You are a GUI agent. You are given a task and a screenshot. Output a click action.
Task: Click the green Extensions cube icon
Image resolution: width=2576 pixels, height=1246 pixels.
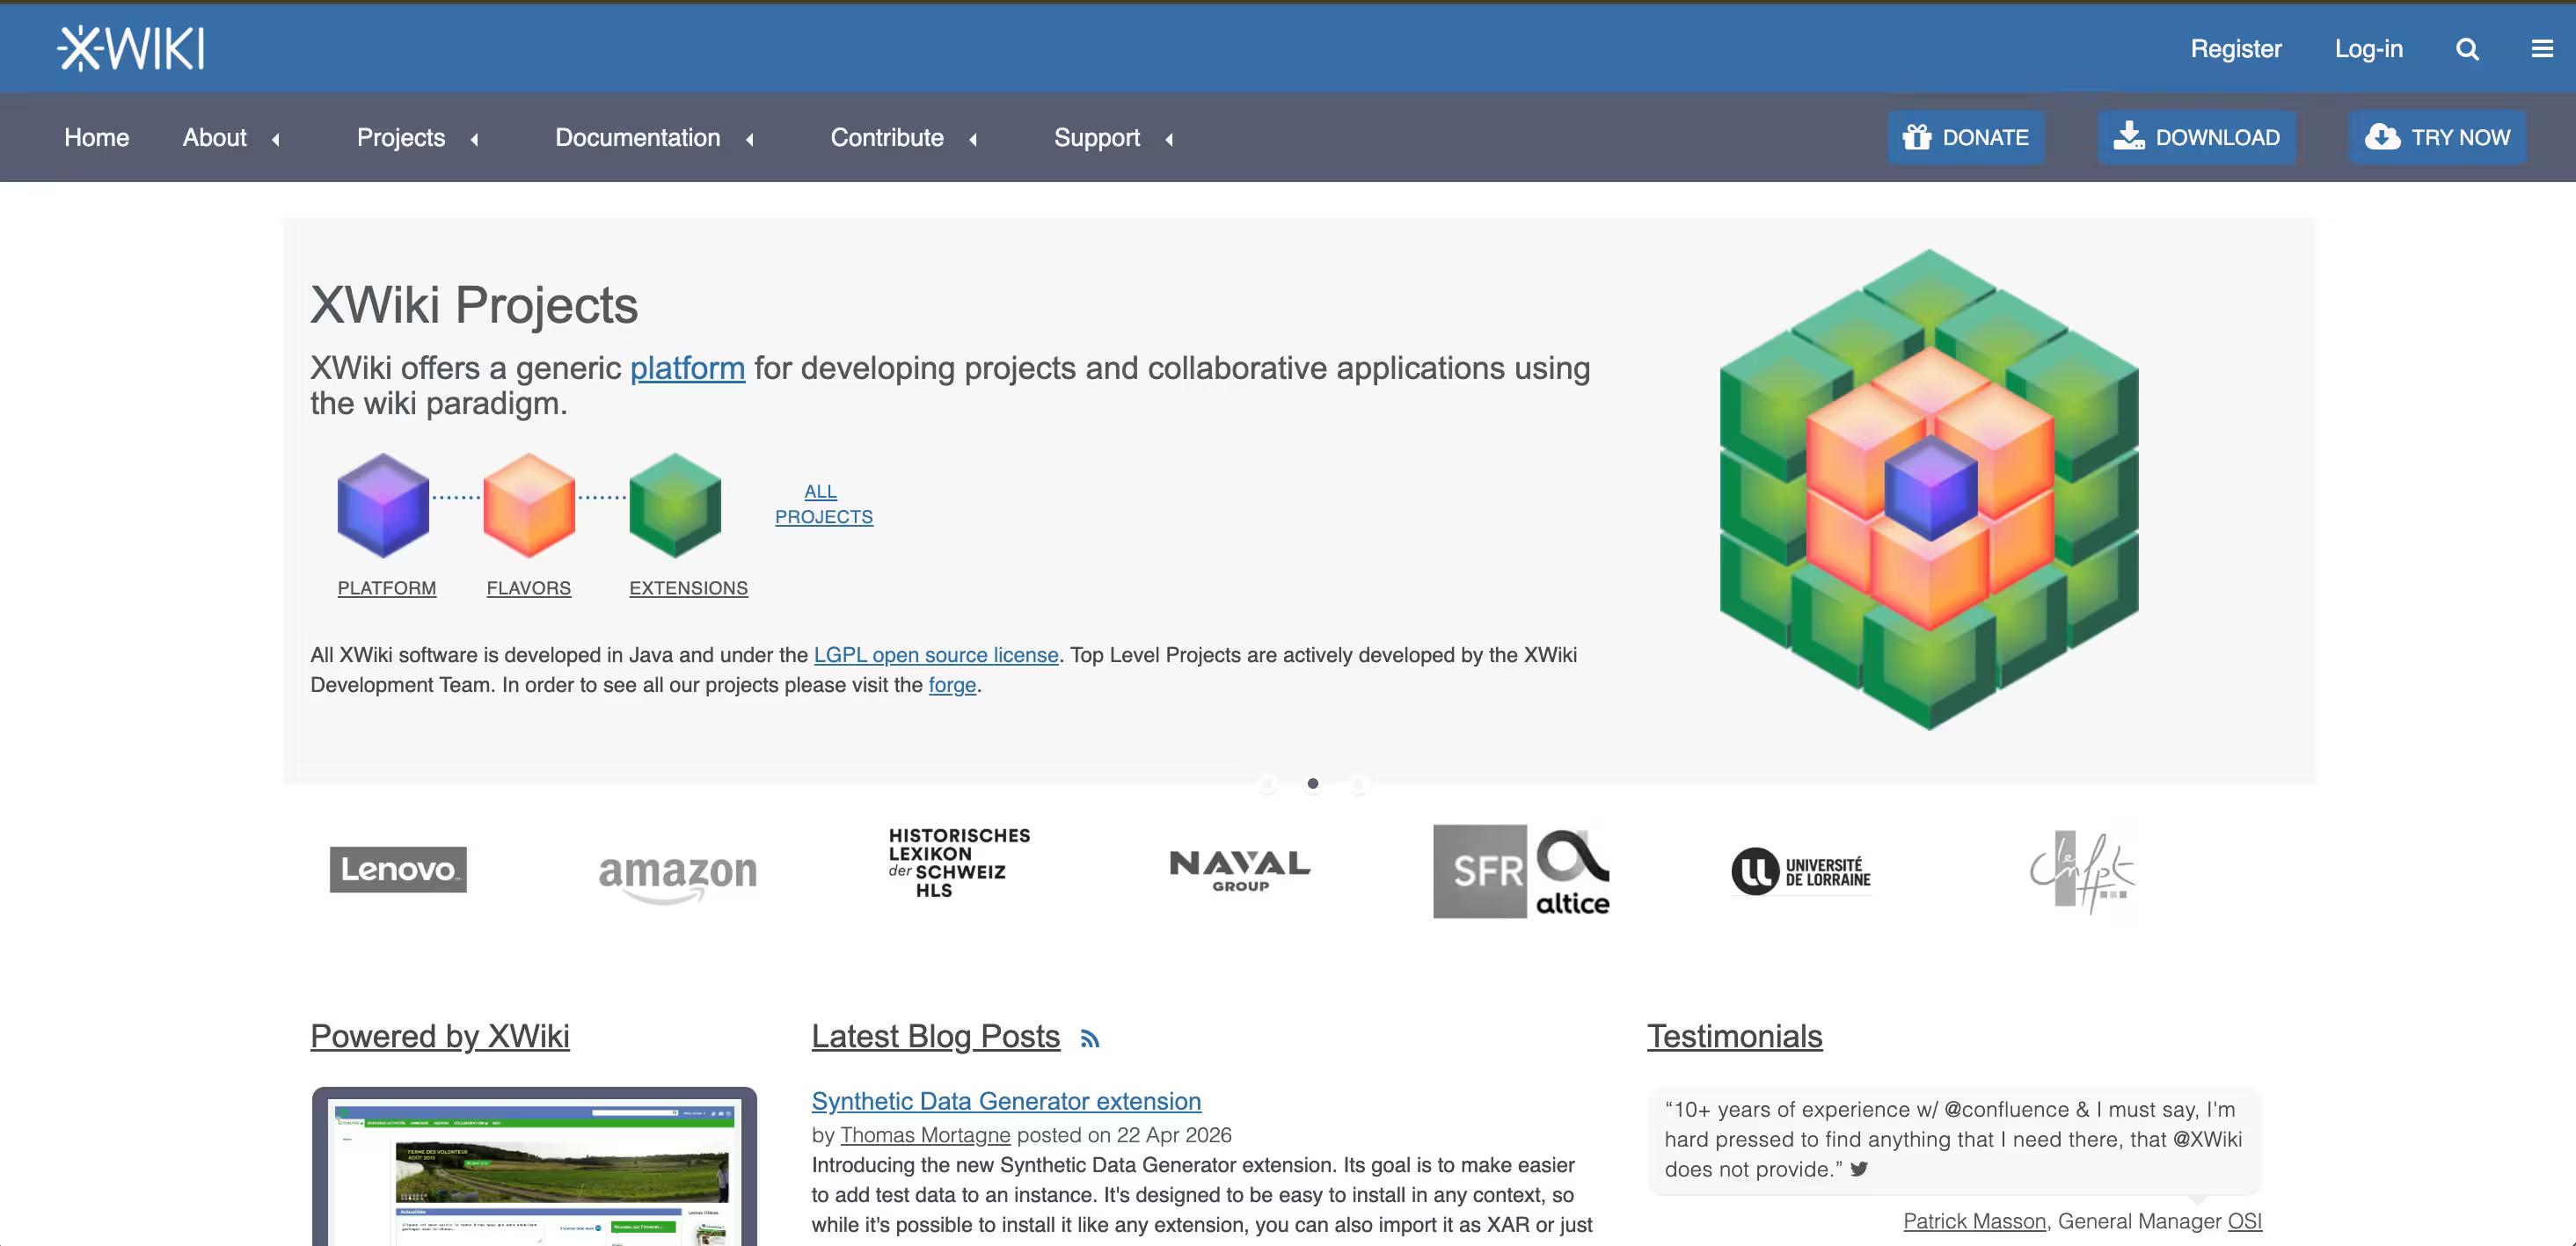[675, 505]
